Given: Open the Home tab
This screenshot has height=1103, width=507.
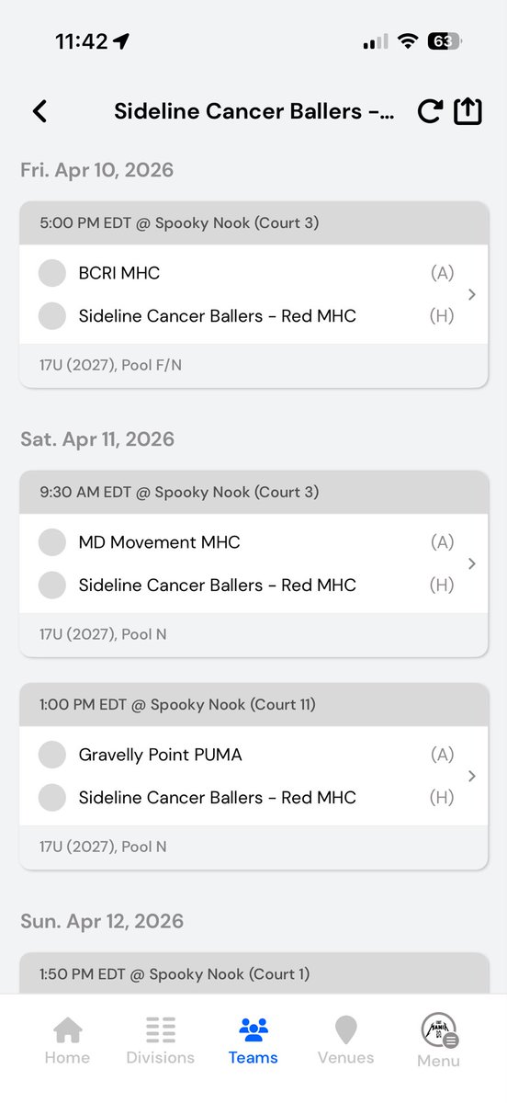Looking at the screenshot, I should [x=67, y=1041].
